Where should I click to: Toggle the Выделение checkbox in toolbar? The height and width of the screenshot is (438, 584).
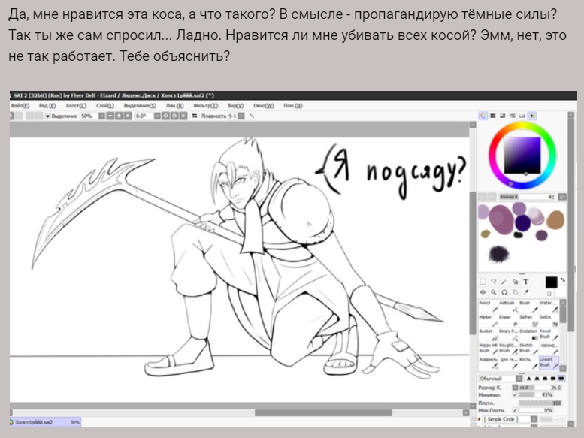coord(47,116)
